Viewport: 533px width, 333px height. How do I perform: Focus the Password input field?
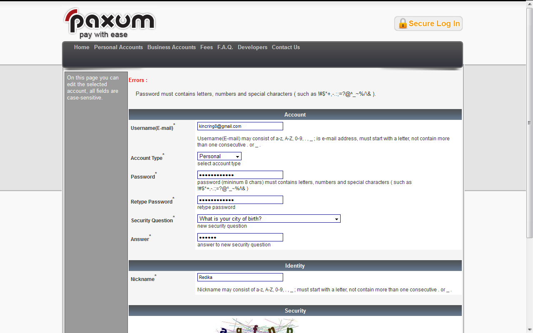[240, 174]
